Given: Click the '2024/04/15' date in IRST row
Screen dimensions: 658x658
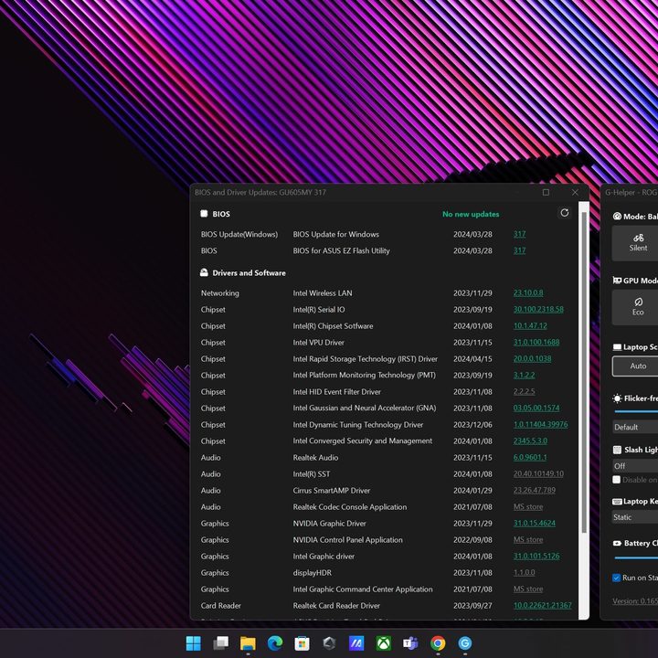Looking at the screenshot, I should pyautogui.click(x=473, y=359).
